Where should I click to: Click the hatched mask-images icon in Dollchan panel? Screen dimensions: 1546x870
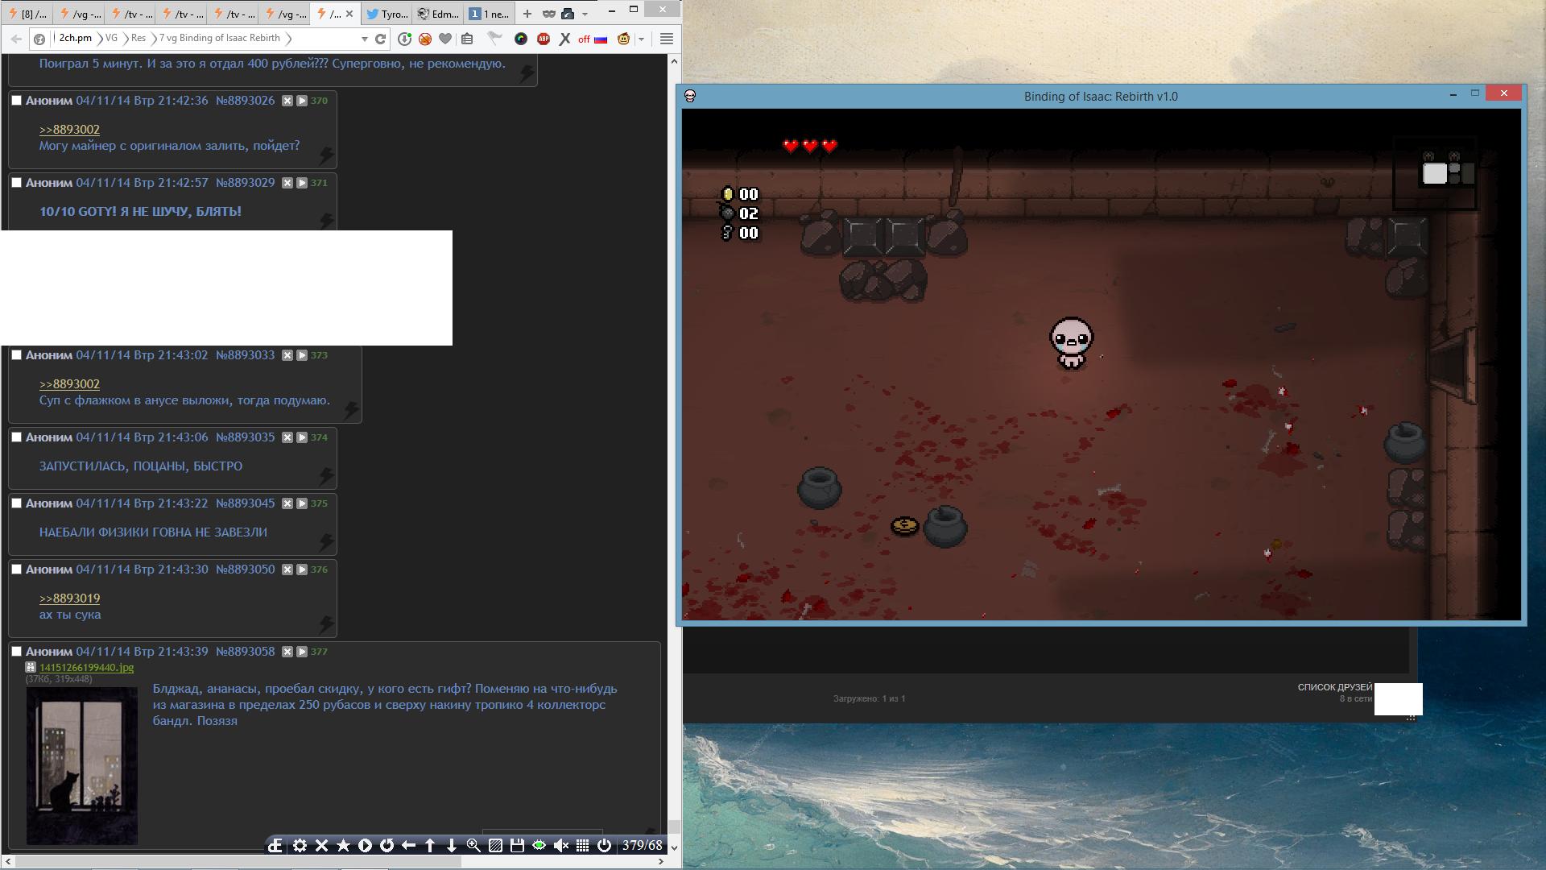click(495, 845)
